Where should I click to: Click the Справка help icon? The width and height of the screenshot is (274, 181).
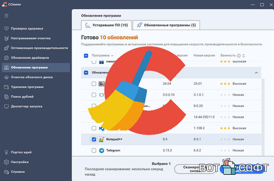click(6, 172)
